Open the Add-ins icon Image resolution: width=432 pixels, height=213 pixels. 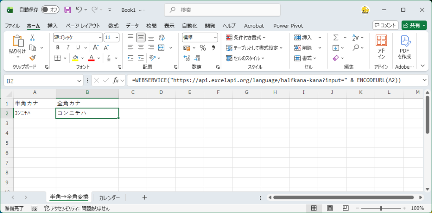coord(381,47)
